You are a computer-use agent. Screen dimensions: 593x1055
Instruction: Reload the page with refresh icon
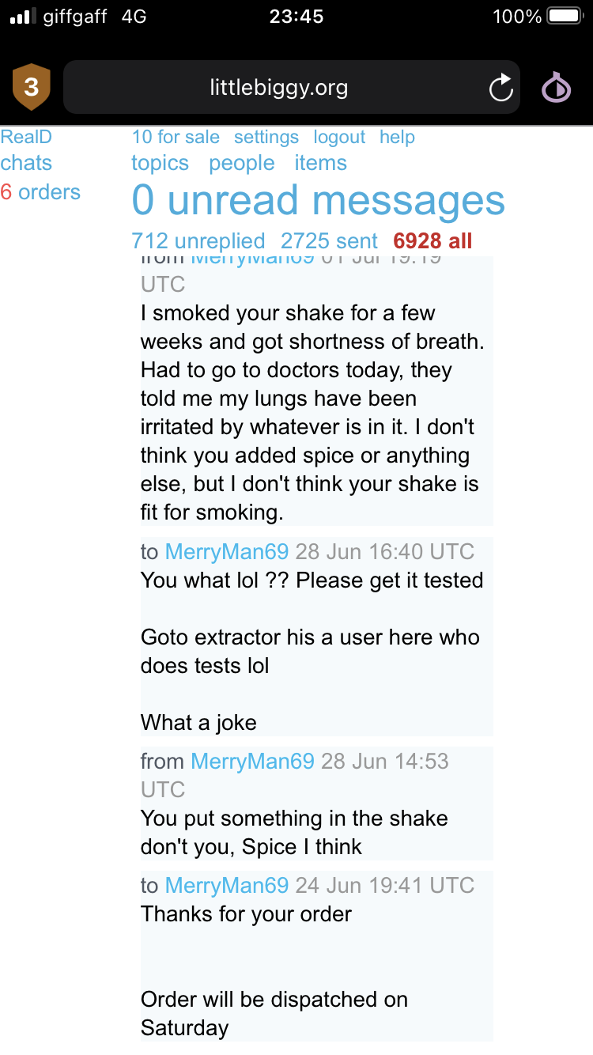[501, 88]
